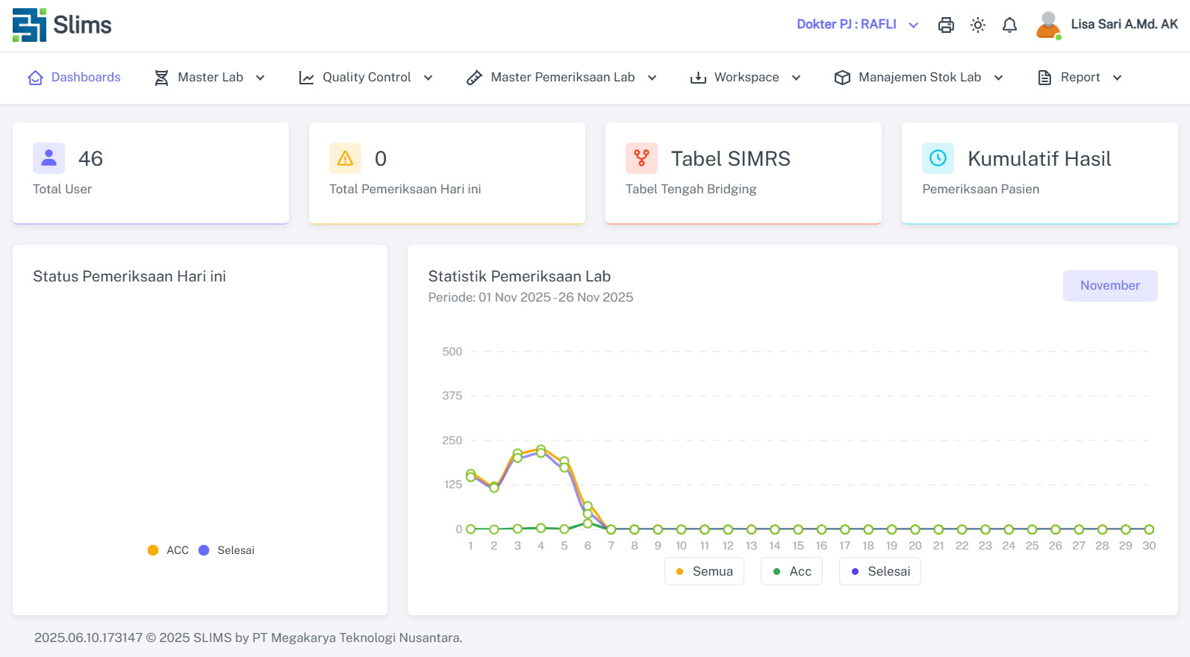Click the Slims logo
This screenshot has height=657, width=1190.
[x=62, y=25]
